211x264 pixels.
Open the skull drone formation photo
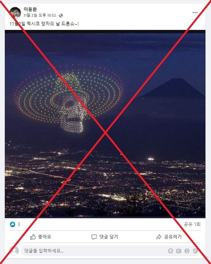[105, 124]
